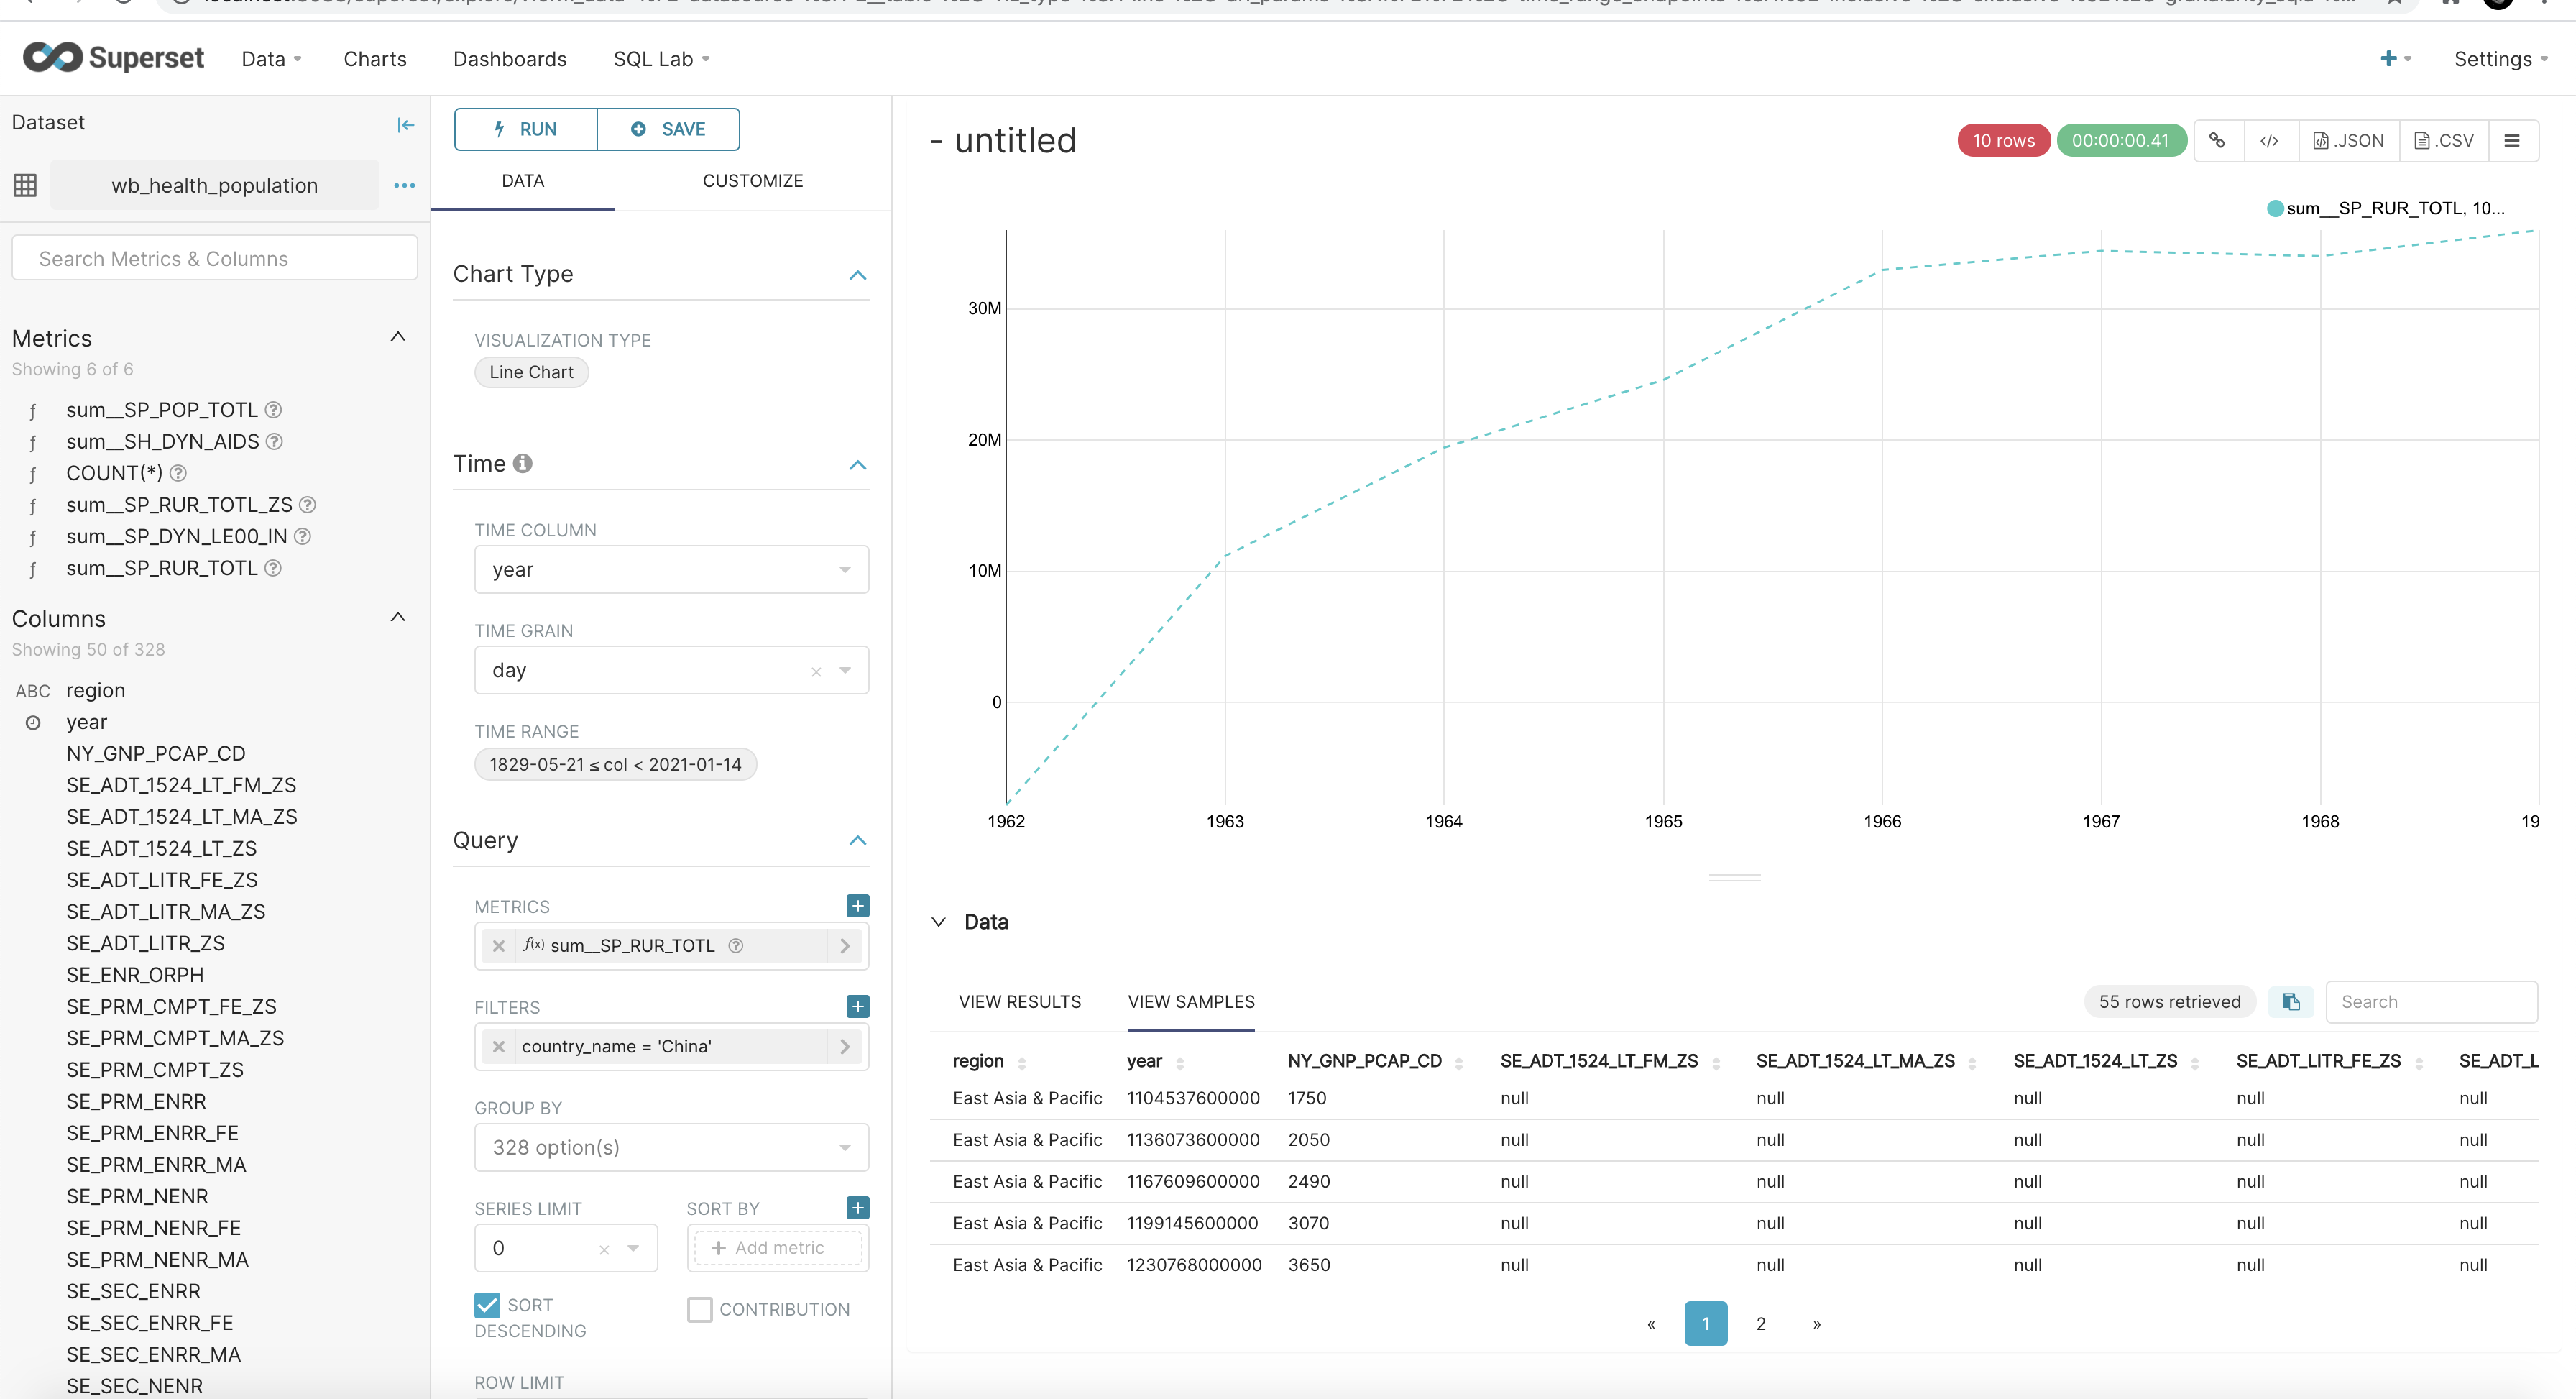Add a filter using the plus icon

point(857,1006)
